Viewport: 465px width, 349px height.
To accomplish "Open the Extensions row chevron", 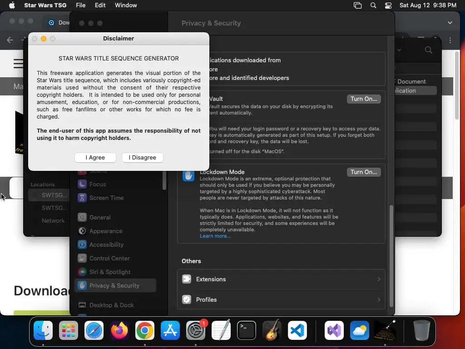I will point(379,279).
